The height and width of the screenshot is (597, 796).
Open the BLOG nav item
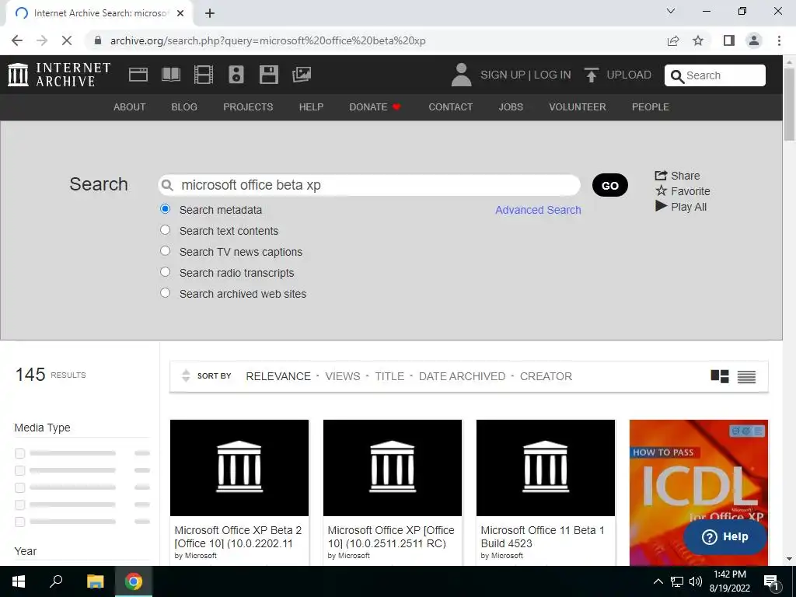click(x=184, y=107)
